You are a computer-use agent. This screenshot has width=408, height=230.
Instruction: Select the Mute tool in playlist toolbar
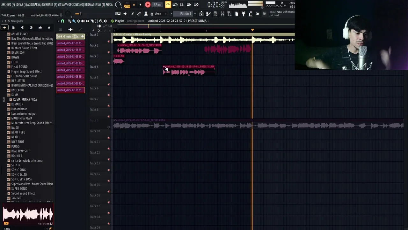click(83, 21)
